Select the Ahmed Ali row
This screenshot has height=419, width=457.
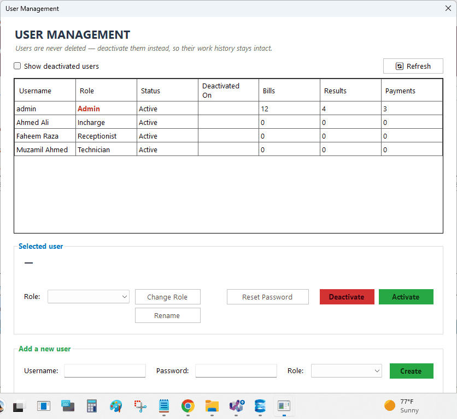(228, 122)
